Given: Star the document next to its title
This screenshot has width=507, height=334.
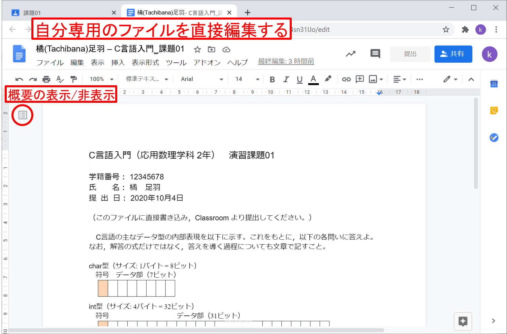Looking at the screenshot, I should point(197,50).
